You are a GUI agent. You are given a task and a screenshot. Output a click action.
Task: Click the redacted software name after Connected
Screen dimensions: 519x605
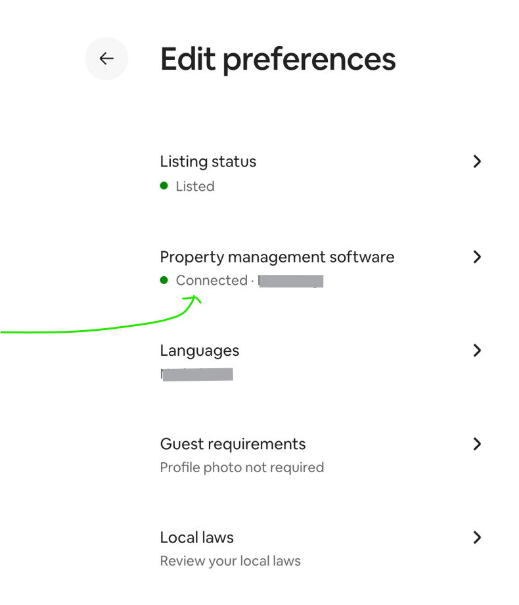tap(290, 281)
